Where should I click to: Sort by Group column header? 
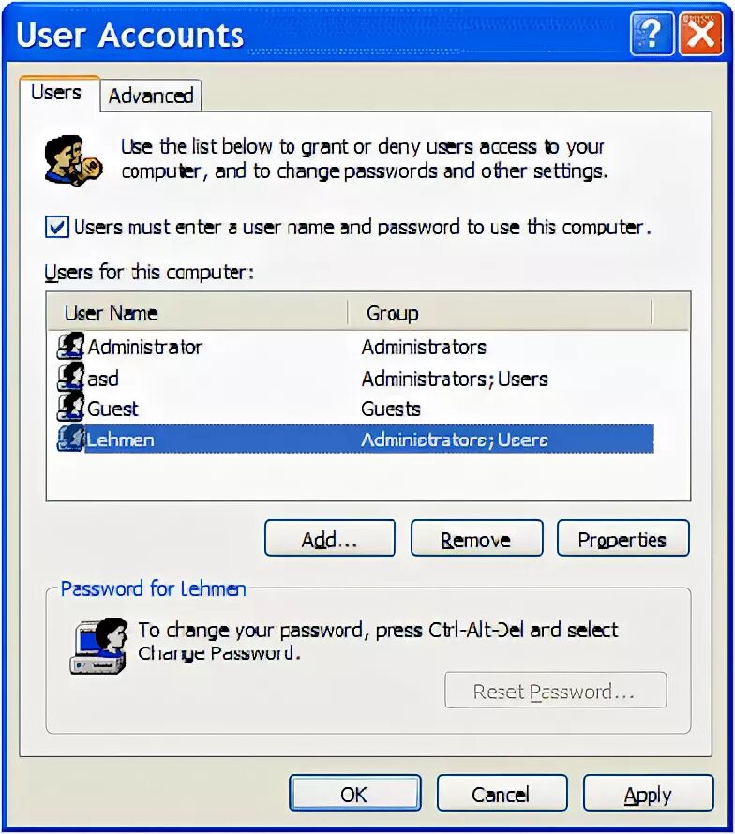coord(500,313)
